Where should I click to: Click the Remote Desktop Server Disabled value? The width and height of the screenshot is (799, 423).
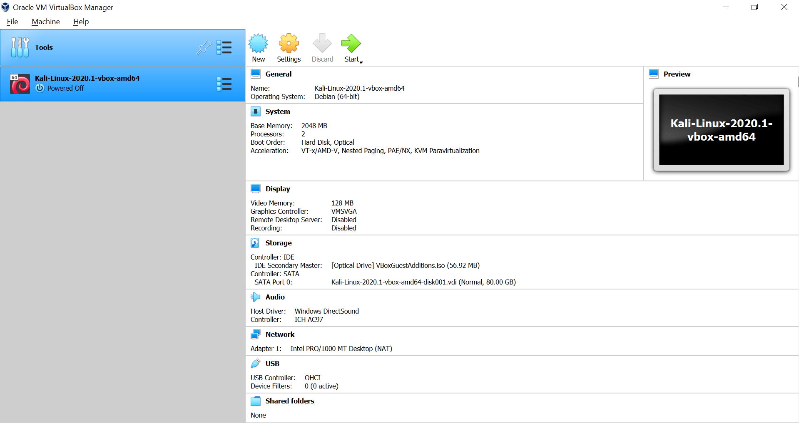[344, 220]
